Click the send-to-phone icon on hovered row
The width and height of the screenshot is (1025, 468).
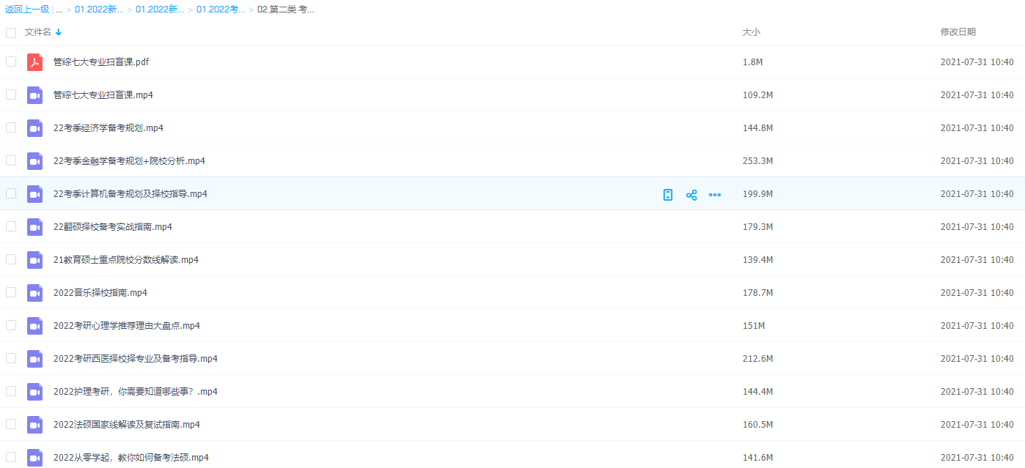(x=667, y=195)
